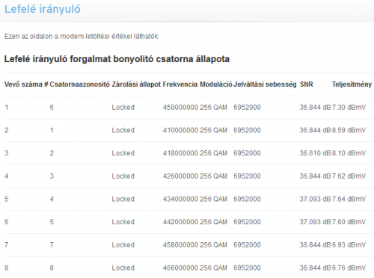Image resolution: width=374 pixels, height=278 pixels.
Task: Click SNR 36.844 dB in 410000000 row
Action: coord(315,130)
